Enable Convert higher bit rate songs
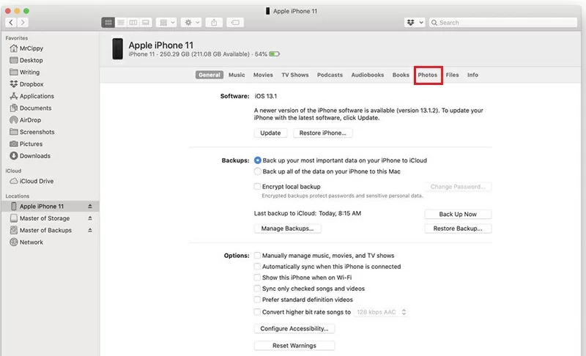This screenshot has width=586, height=356. point(257,312)
